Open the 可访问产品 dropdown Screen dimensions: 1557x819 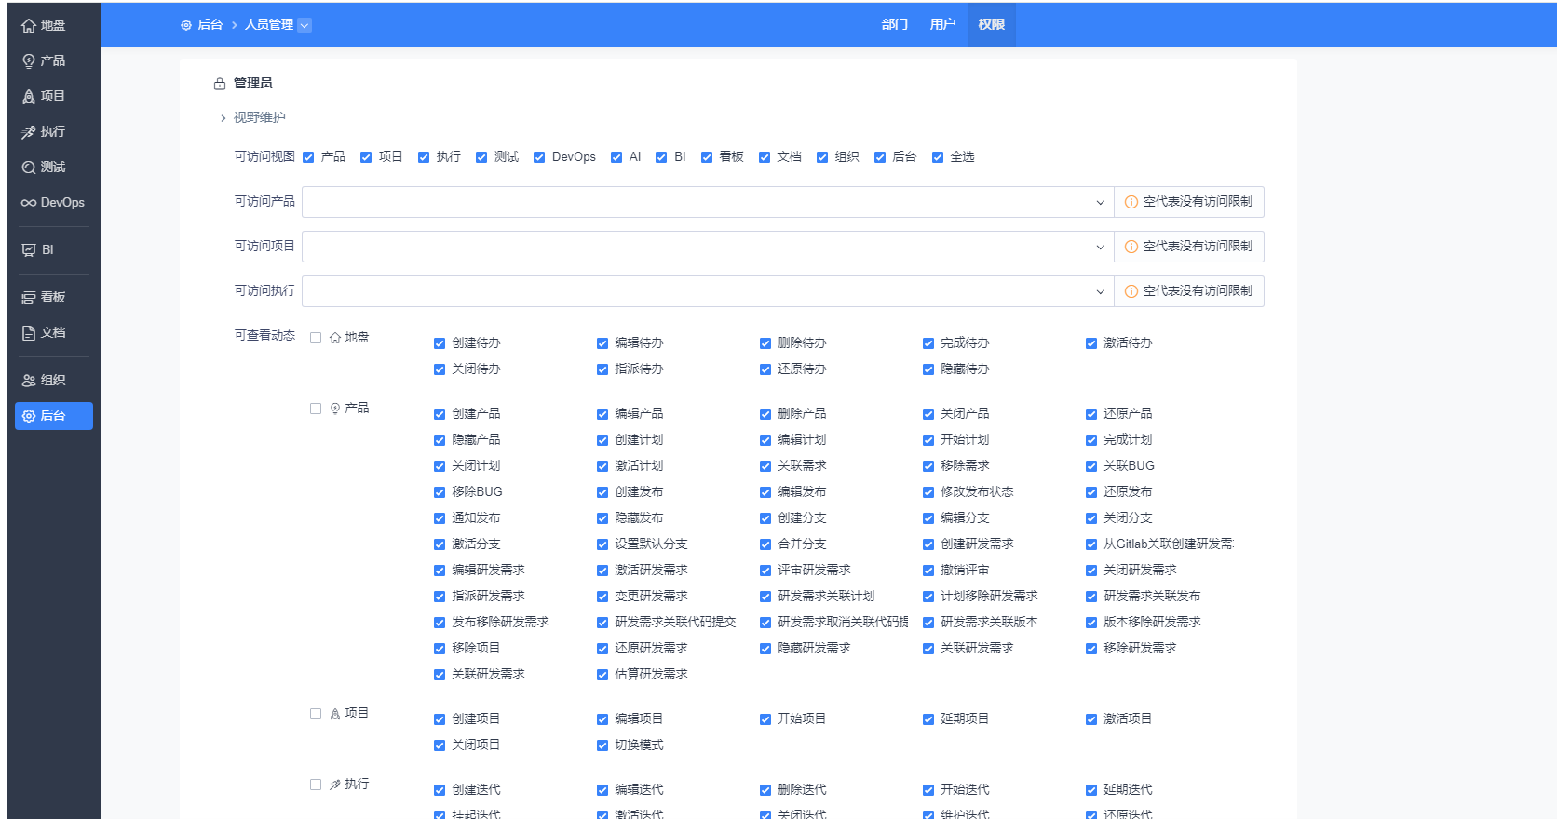(x=707, y=202)
